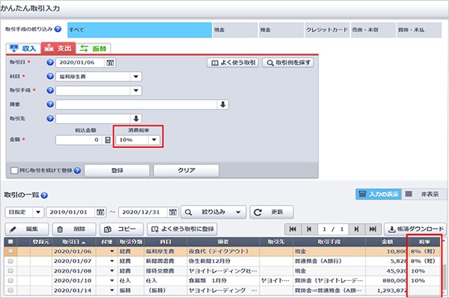Select the 振替 tab
Image resolution: width=449 pixels, height=298 pixels.
click(x=94, y=49)
